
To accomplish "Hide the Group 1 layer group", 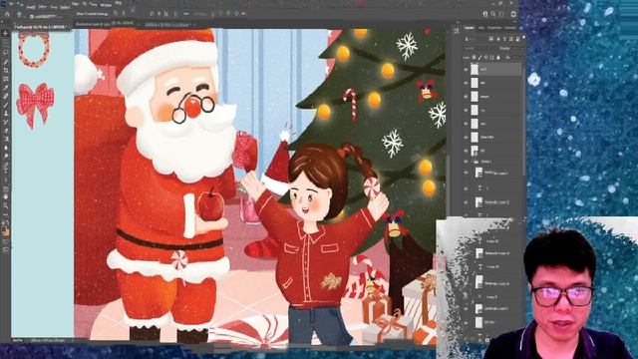I will coord(466,162).
